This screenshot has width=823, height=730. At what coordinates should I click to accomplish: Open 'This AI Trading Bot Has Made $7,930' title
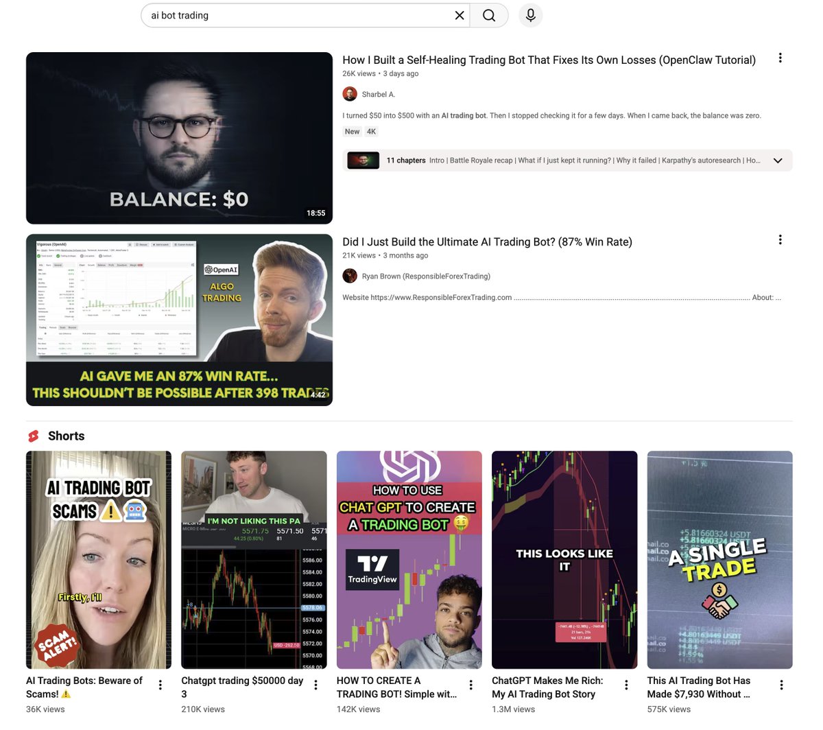(699, 687)
